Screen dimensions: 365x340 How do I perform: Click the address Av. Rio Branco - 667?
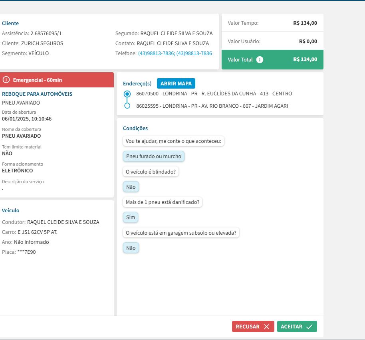pyautogui.click(x=212, y=106)
